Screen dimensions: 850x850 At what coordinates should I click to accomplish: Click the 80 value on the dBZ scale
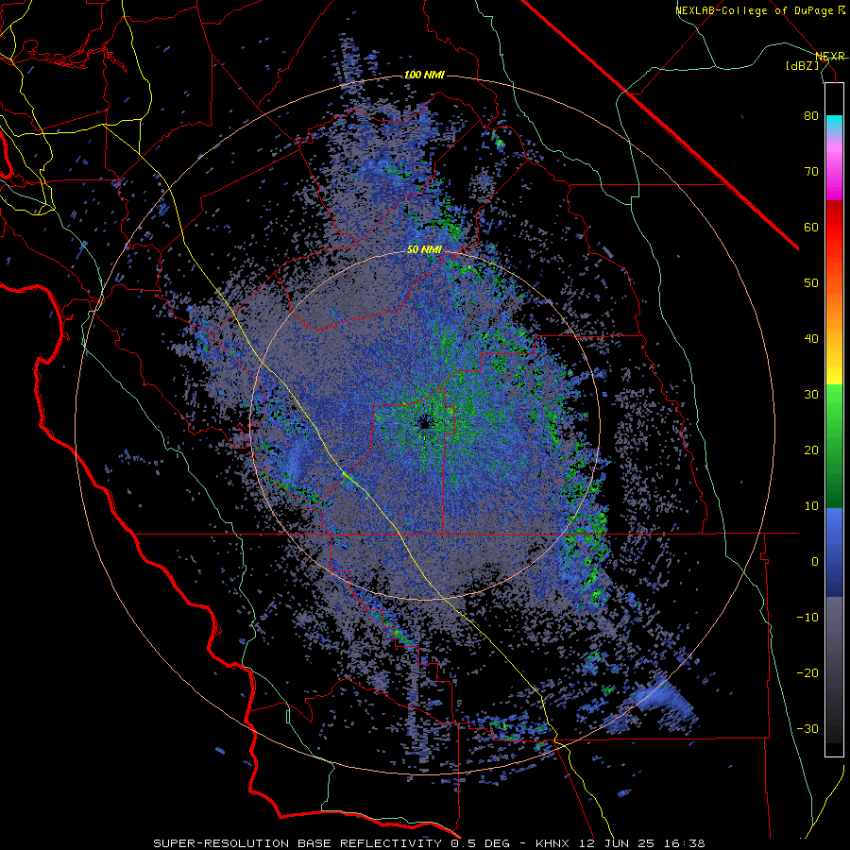click(x=811, y=116)
